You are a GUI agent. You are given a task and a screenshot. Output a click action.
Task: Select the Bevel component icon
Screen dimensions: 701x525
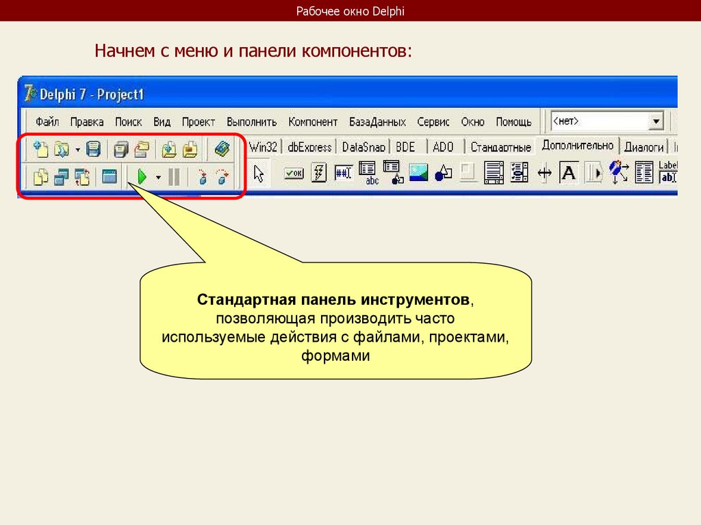click(x=468, y=173)
